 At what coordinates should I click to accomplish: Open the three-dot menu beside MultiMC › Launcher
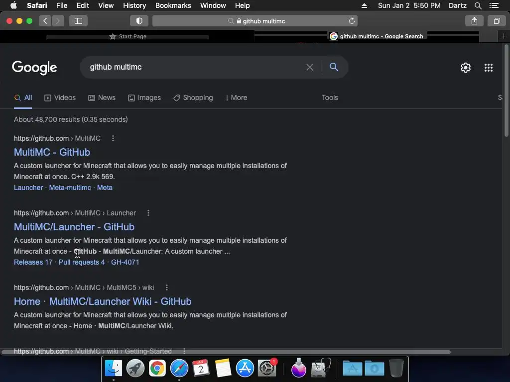148,213
